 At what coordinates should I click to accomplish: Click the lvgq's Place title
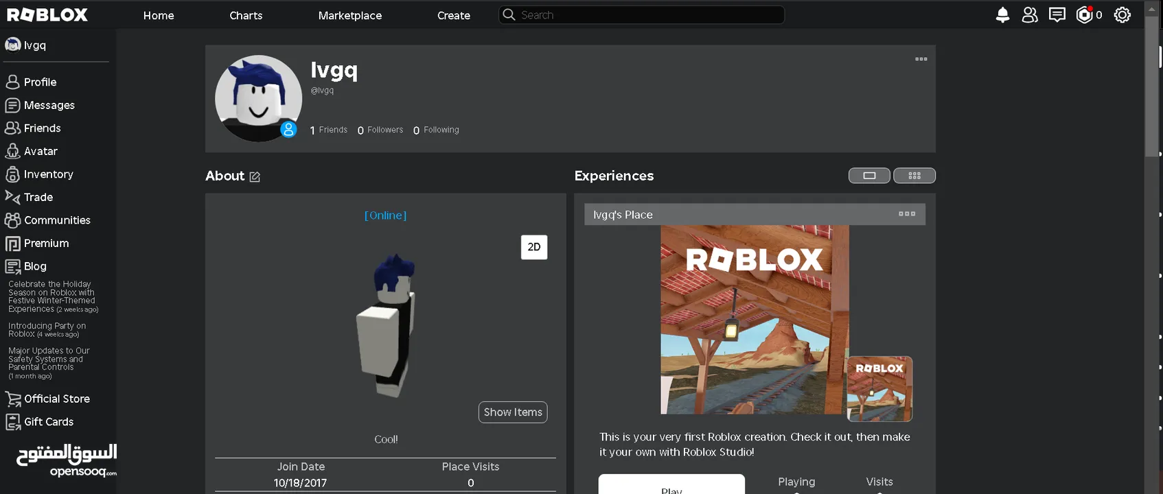point(623,215)
